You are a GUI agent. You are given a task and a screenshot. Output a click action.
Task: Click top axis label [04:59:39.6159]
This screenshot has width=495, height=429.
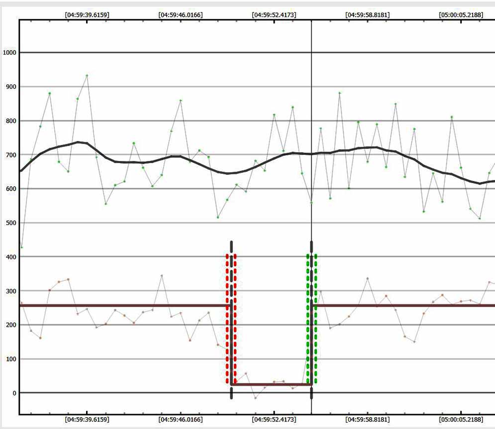[x=87, y=15]
